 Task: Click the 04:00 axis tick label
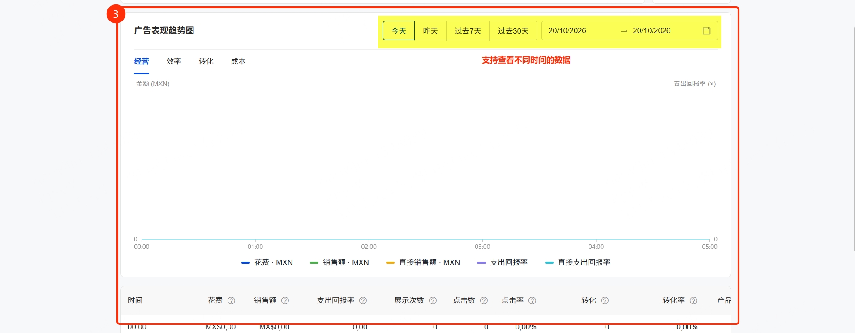click(x=596, y=247)
